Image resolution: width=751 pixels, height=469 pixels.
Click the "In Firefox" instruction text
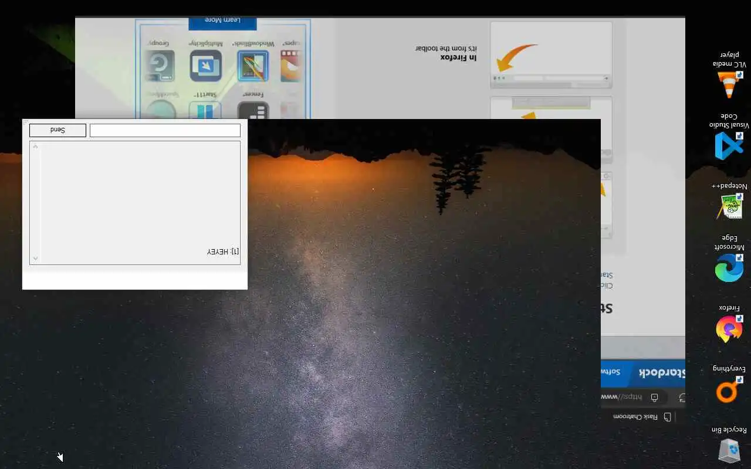point(458,57)
